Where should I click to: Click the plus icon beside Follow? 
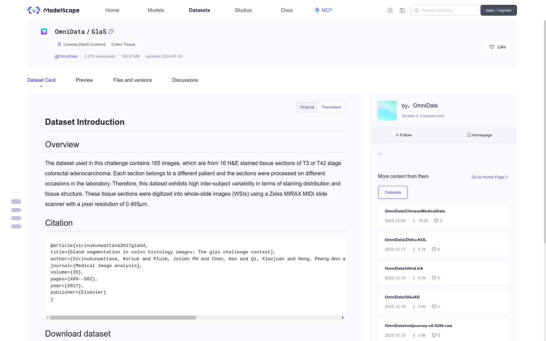point(397,135)
